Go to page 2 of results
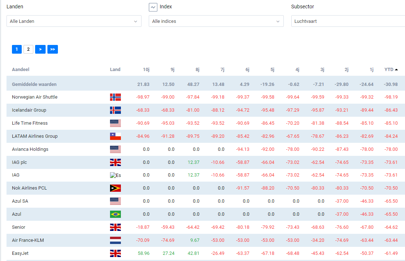Viewport: 405px width, 261px height. 29,49
